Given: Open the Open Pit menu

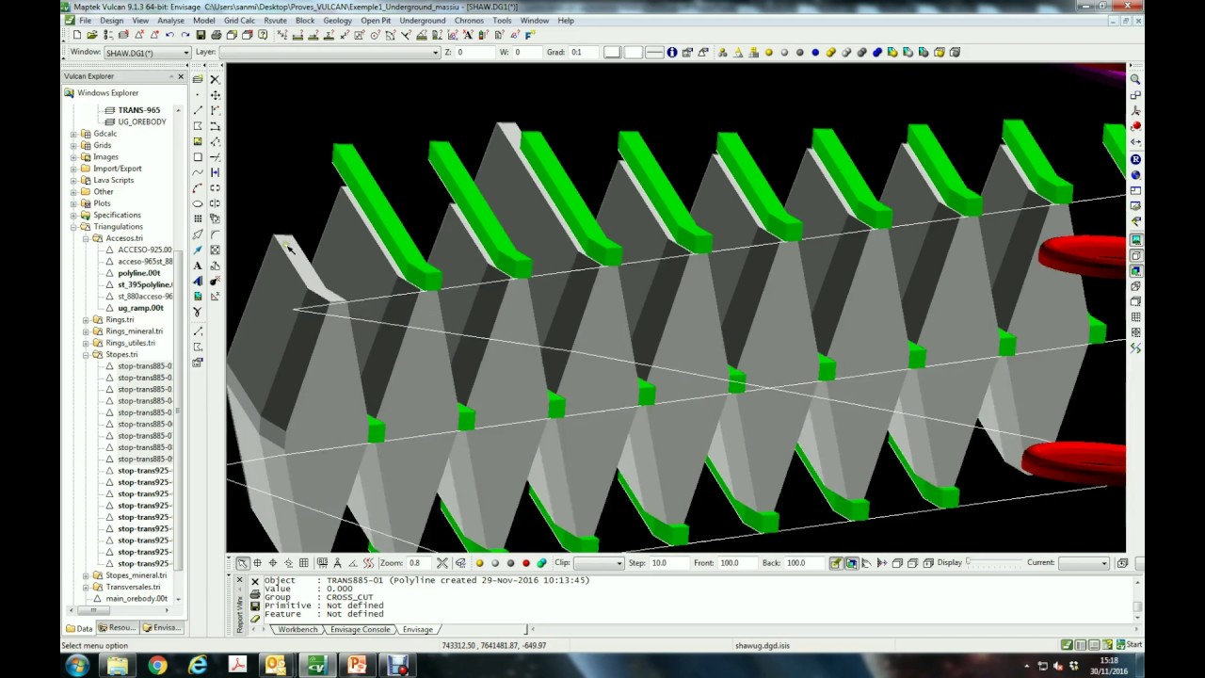Looking at the screenshot, I should tap(376, 20).
